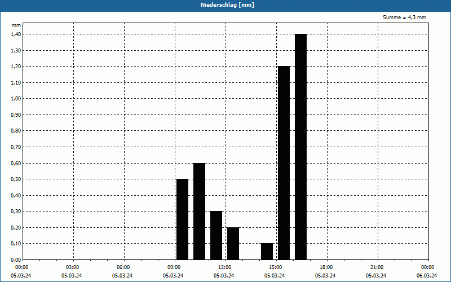The image size is (451, 282).
Task: Click the 06:00 time axis label
Action: [123, 267]
